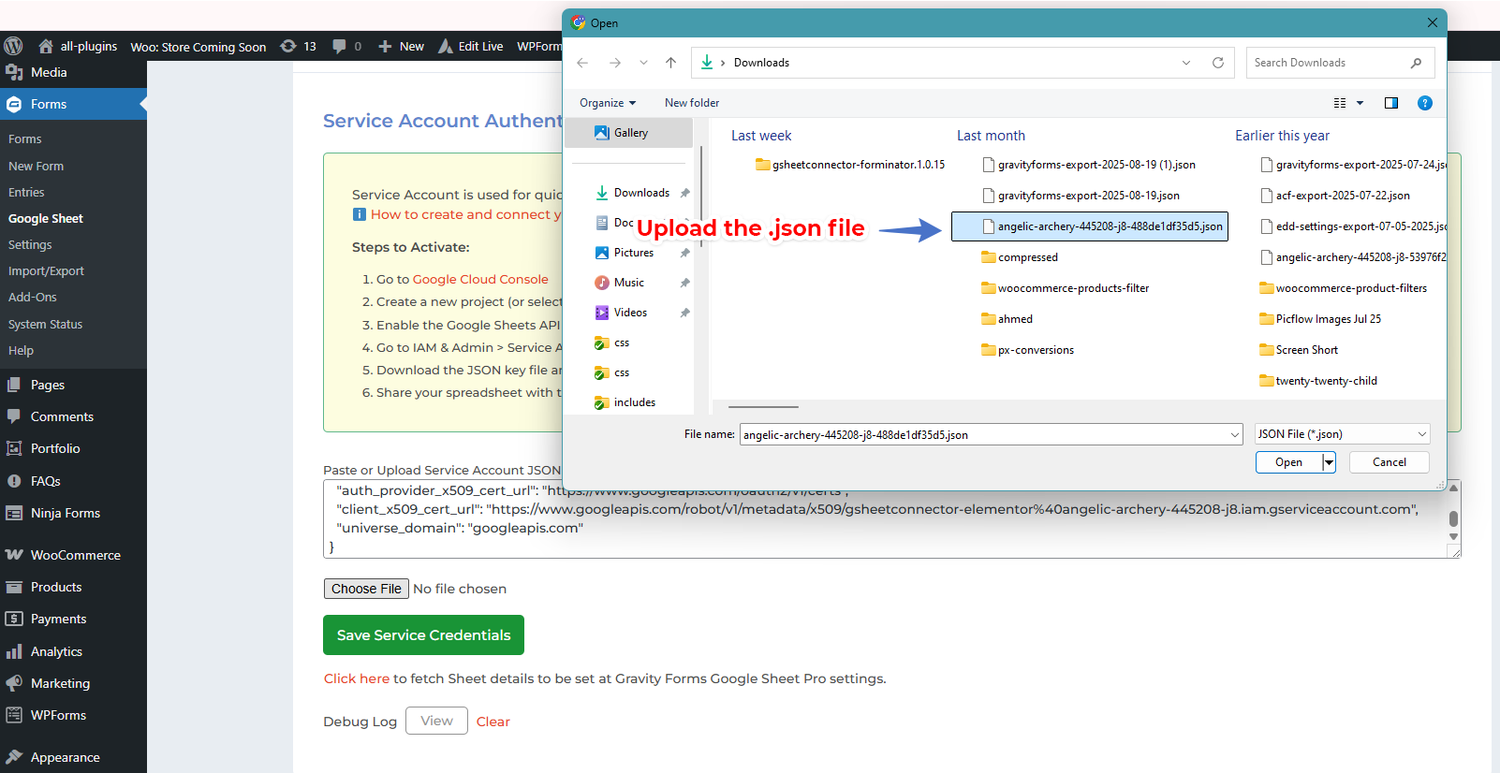Click Cancel in Open dialog

(1389, 462)
